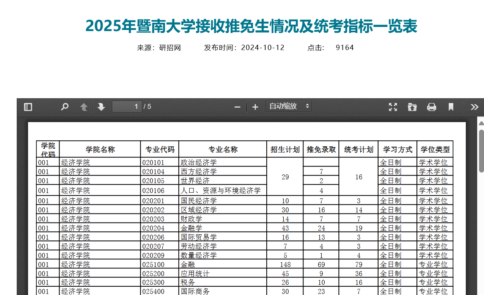The height and width of the screenshot is (295, 484).
Task: Open the 自动缩放 zoom dropdown
Action: pos(289,106)
